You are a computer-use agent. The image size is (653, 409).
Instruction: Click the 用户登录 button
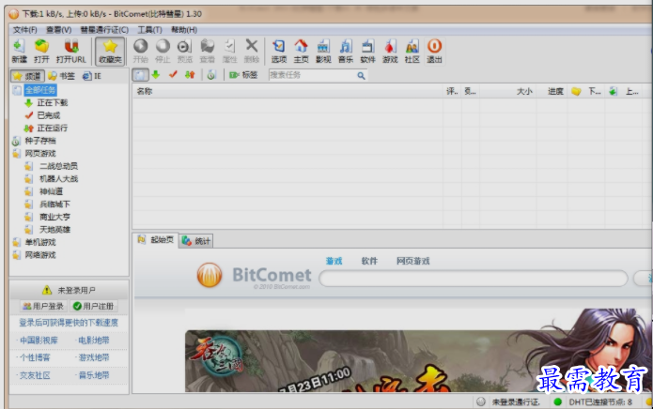(x=43, y=307)
